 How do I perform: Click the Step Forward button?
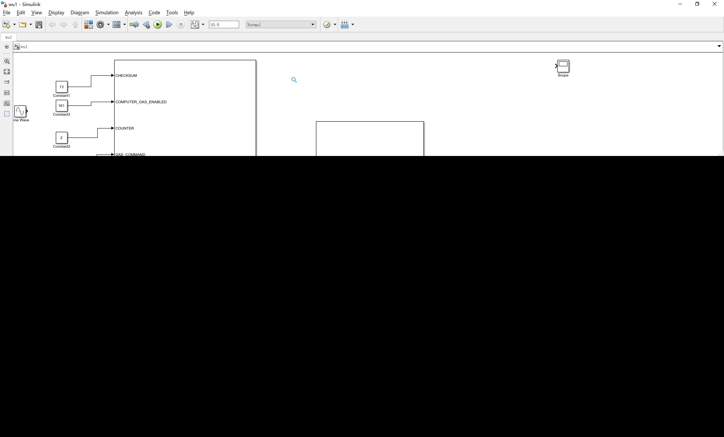pos(169,24)
